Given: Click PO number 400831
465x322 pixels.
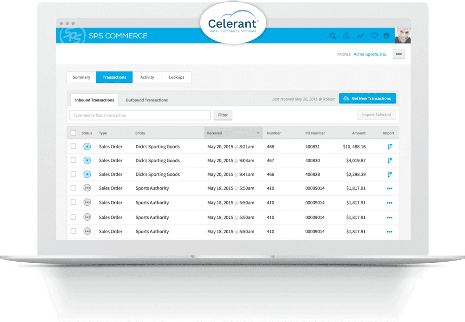Looking at the screenshot, I should click(x=312, y=147).
